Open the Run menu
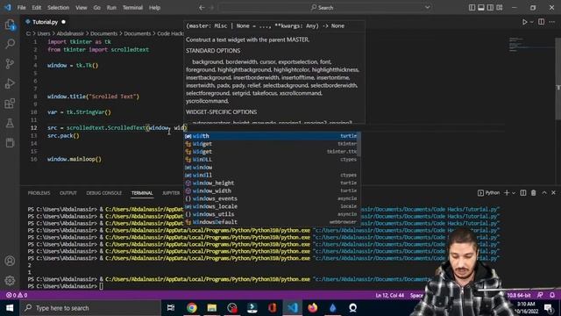 coord(111,8)
